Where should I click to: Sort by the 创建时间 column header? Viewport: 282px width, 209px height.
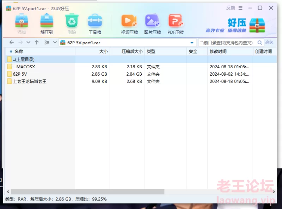tap(265, 51)
